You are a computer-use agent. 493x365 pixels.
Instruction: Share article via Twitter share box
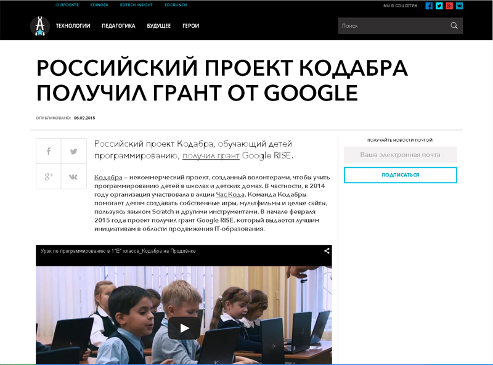(x=74, y=151)
